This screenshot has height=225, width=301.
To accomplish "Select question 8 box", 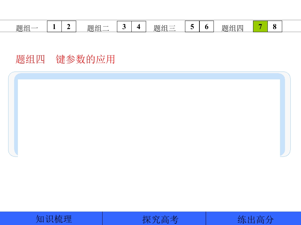I will (x=275, y=26).
